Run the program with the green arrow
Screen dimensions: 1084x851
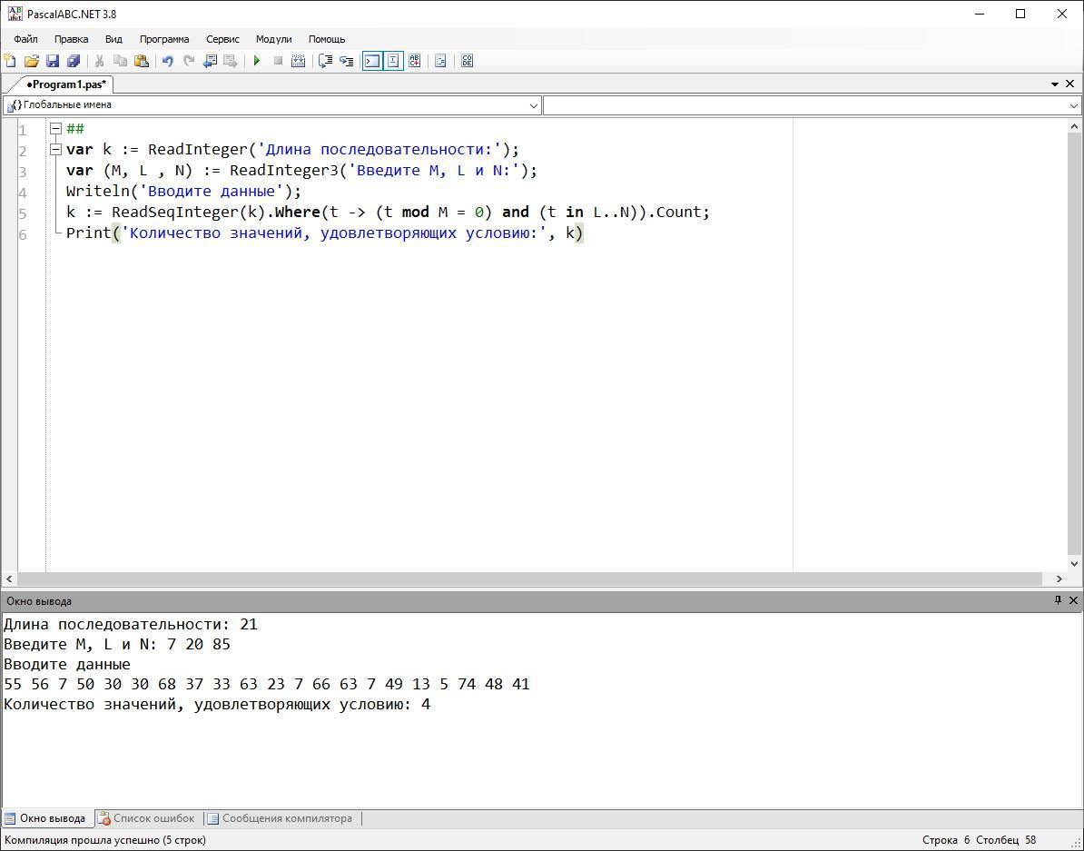(x=257, y=61)
